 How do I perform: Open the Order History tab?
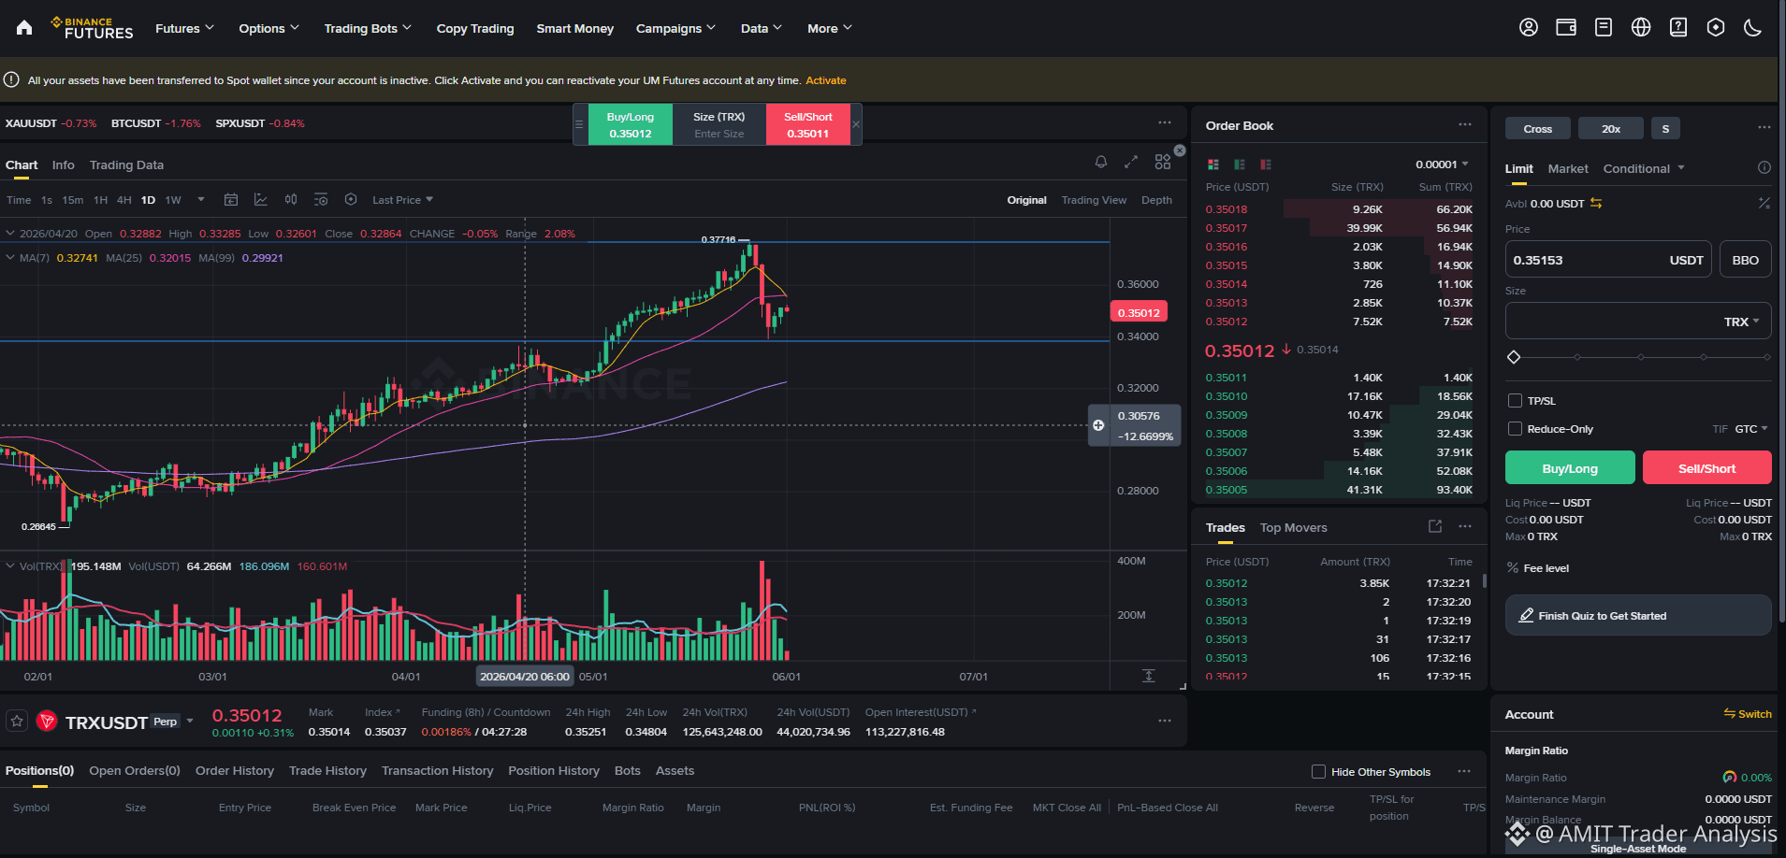pyautogui.click(x=235, y=771)
